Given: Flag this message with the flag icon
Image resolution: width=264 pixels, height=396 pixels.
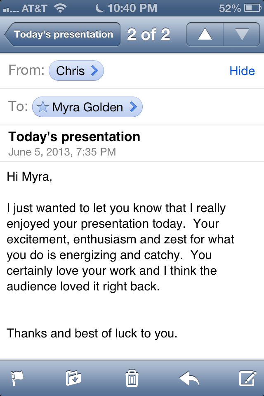Looking at the screenshot, I should (x=17, y=377).
